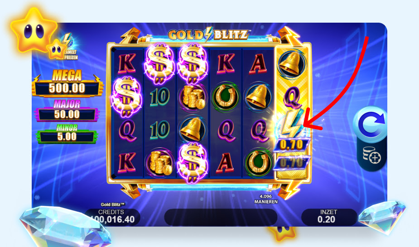
Task: Click the blue spin button
Action: click(x=371, y=124)
